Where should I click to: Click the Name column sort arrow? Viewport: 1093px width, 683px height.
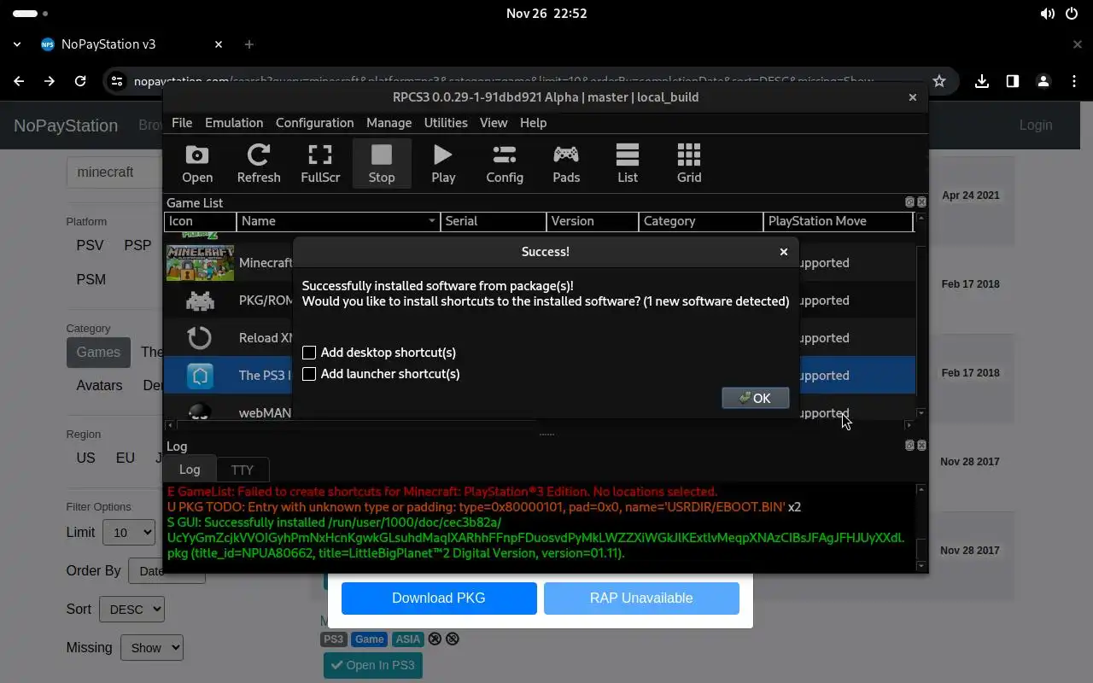pyautogui.click(x=431, y=221)
